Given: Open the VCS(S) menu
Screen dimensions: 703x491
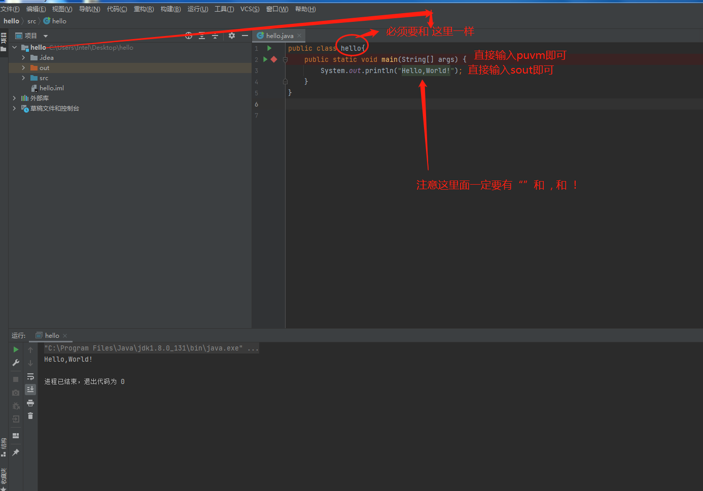Looking at the screenshot, I should tap(250, 9).
